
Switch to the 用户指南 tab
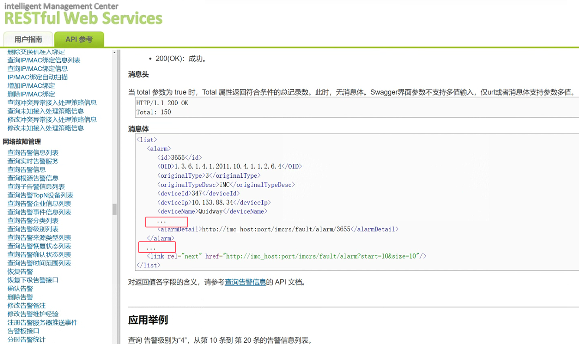28,39
